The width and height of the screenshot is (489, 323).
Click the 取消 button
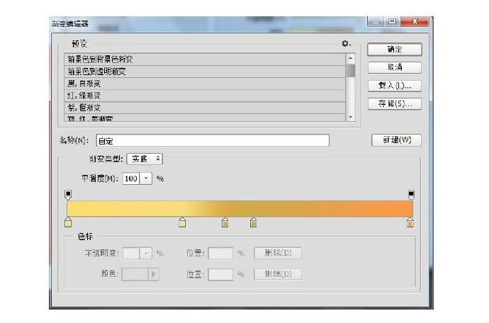click(x=395, y=68)
